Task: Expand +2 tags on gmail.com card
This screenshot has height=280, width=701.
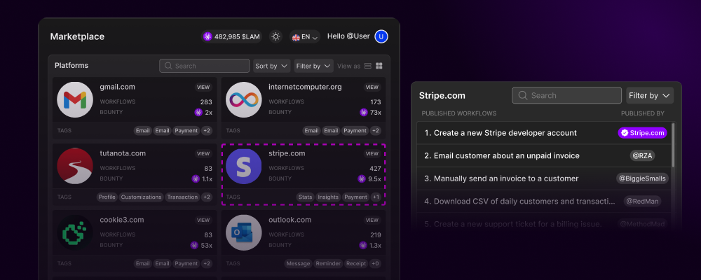Action: 207,131
